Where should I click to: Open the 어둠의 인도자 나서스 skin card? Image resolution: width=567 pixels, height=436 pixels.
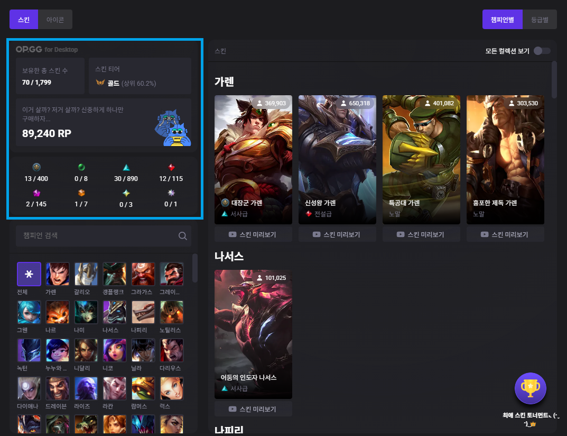[253, 334]
